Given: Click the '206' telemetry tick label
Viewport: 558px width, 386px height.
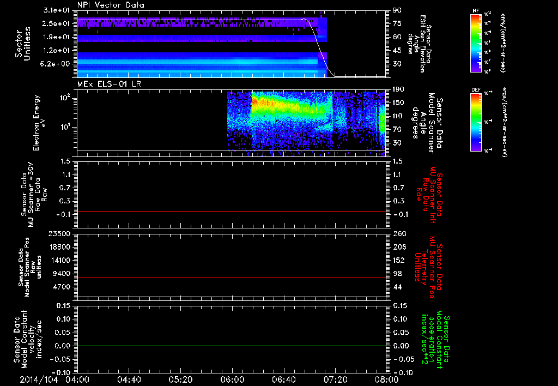Looking at the screenshot, I should (399, 247).
